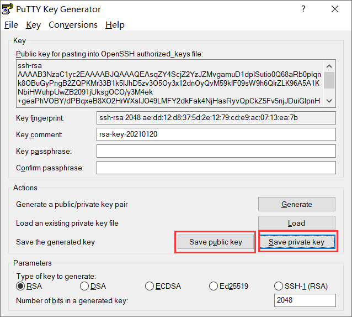Image resolution: width=352 pixels, height=317 pixels.
Task: Click 'Save the generated key' text
Action: coord(56,242)
